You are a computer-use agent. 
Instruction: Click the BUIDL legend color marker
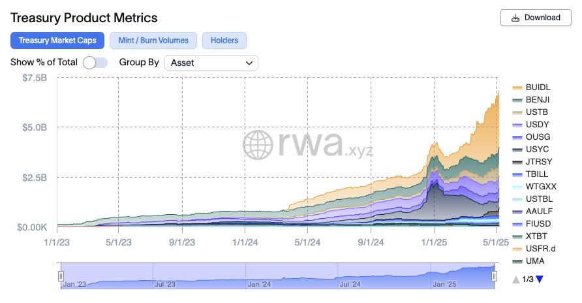[x=517, y=88]
